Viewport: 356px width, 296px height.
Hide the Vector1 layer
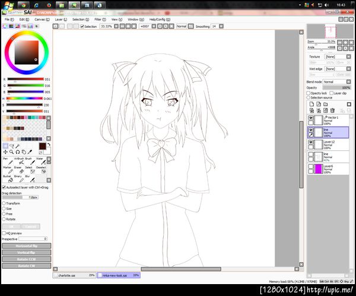pyautogui.click(x=311, y=118)
